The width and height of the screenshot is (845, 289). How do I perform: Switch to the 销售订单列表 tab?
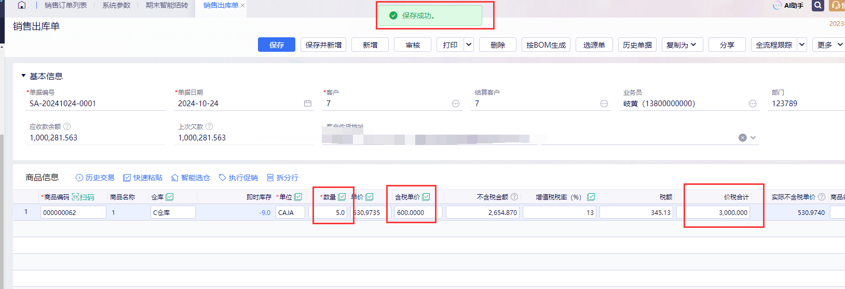(x=66, y=6)
